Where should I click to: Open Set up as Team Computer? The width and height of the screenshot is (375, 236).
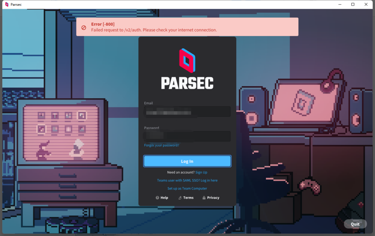187,188
